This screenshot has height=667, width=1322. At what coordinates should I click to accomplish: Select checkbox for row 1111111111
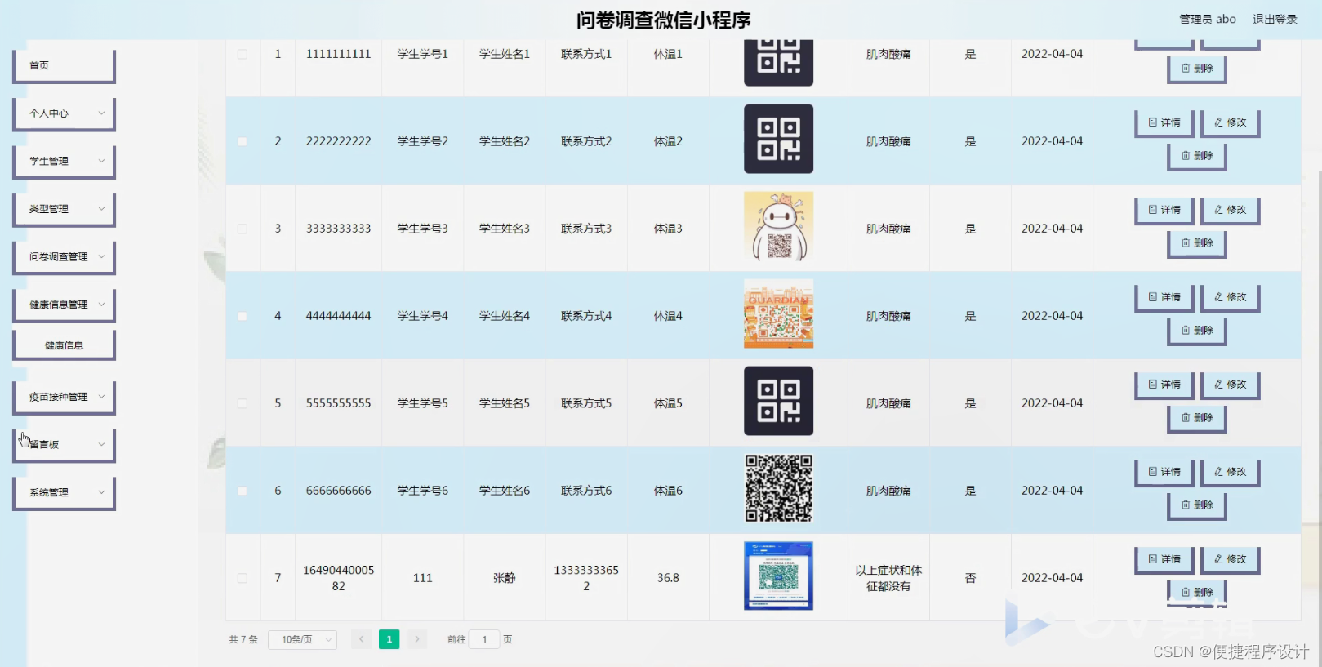[243, 54]
